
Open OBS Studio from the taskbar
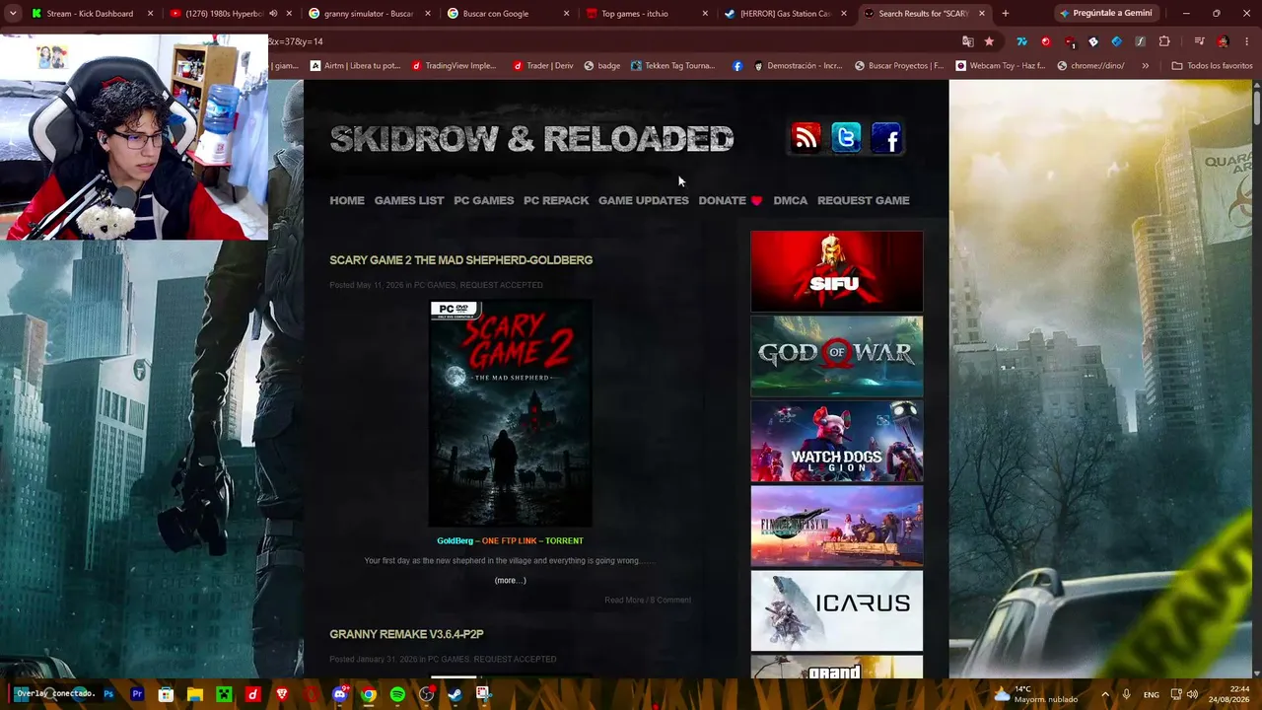pos(426,694)
